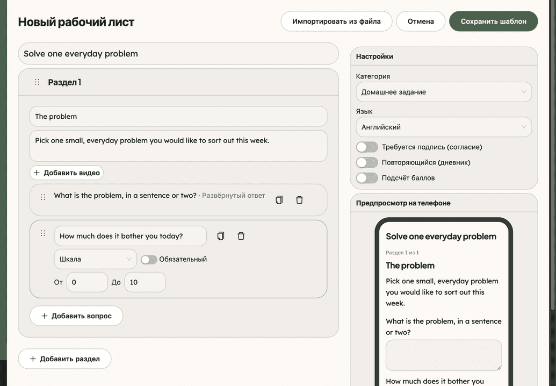Turn on Повторяющийся (дневник) switch
The height and width of the screenshot is (386, 556).
coord(367,162)
